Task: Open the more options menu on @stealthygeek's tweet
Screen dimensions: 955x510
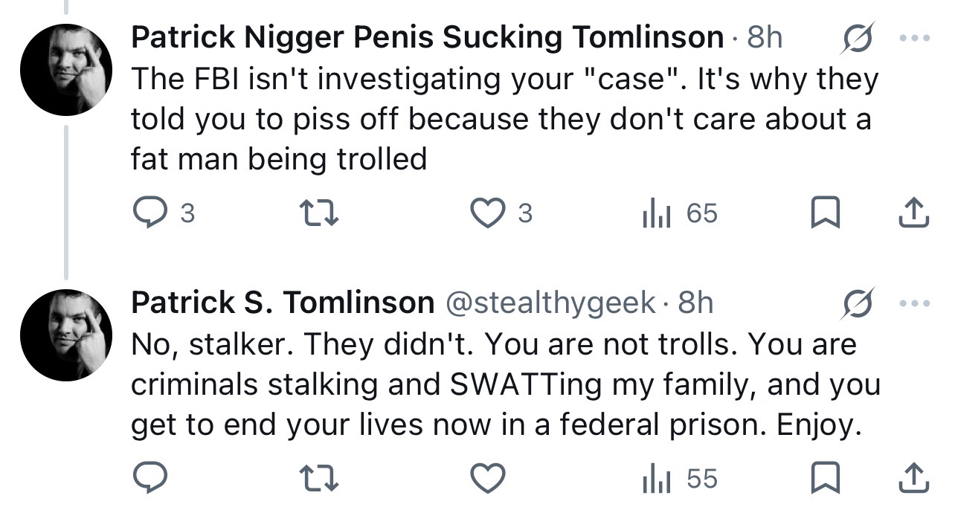Action: pos(914,303)
